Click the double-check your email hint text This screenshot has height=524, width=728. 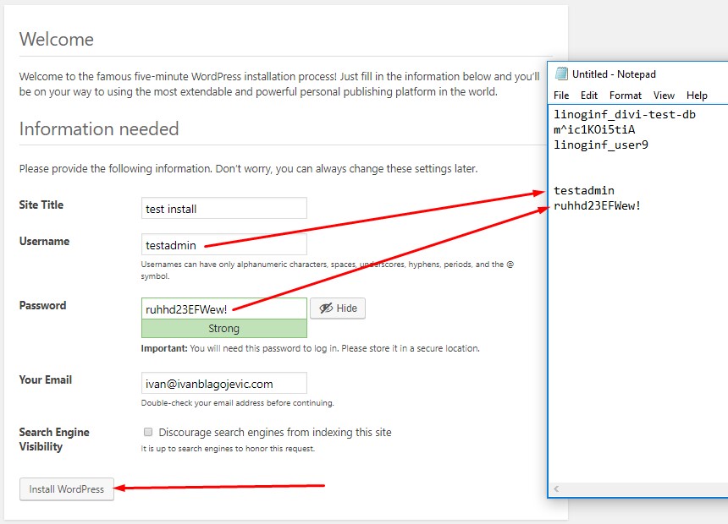(237, 403)
